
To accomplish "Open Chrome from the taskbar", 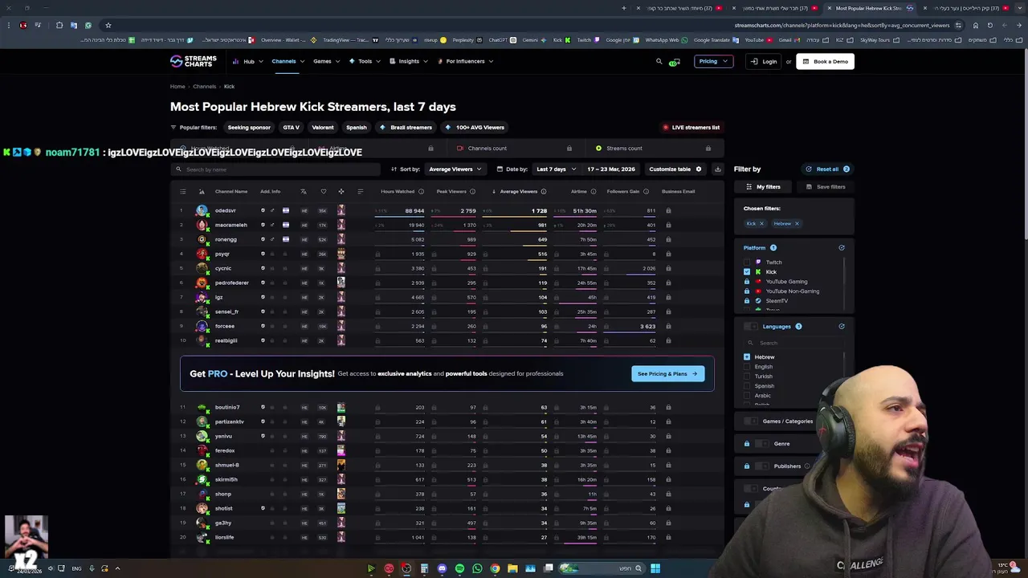I will point(495,568).
